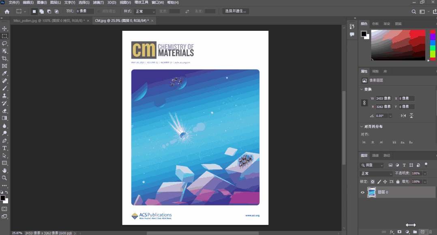Collapse the 变换 section

362,90
